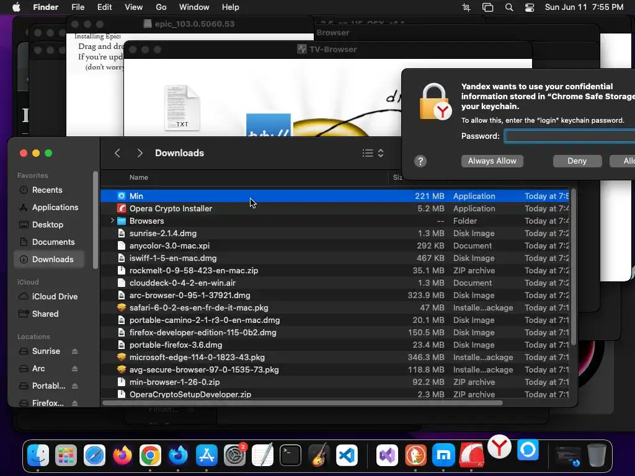Image resolution: width=635 pixels, height=476 pixels.
Task: Open Terminal from the dock
Action: click(291, 456)
